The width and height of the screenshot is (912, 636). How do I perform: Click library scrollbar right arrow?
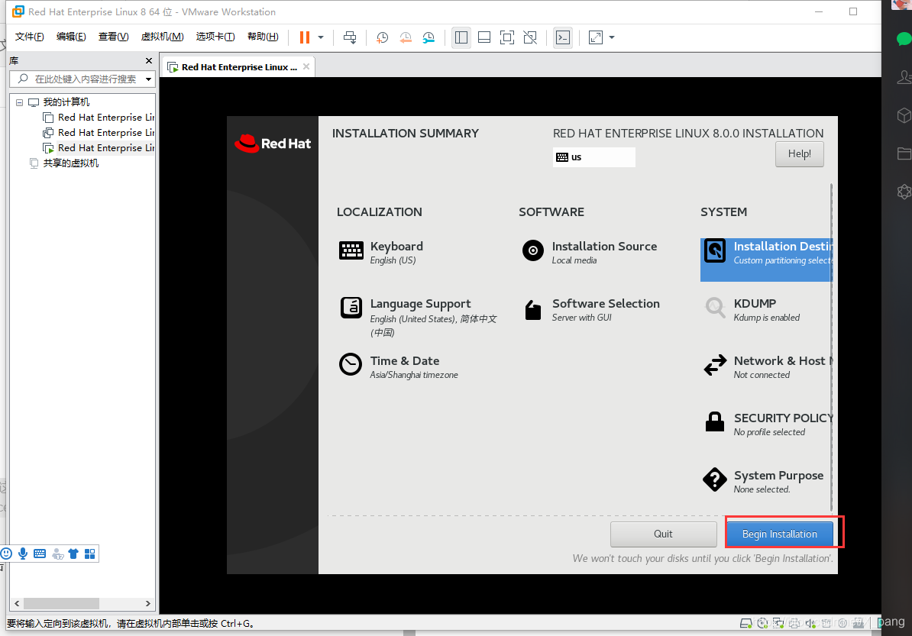147,603
